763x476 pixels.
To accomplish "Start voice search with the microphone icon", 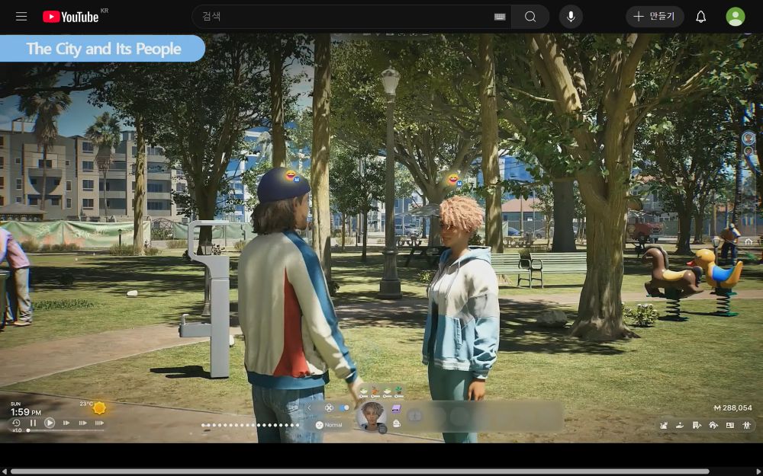I will pos(571,17).
